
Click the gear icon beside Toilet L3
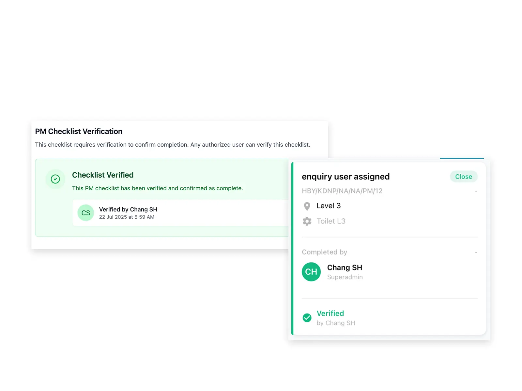[x=307, y=222]
